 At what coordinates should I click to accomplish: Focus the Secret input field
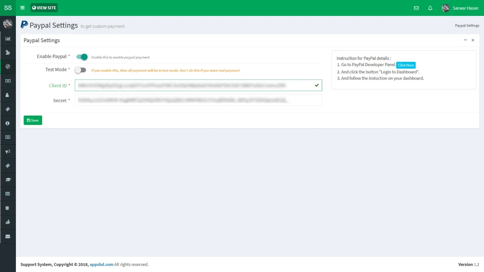click(x=198, y=100)
